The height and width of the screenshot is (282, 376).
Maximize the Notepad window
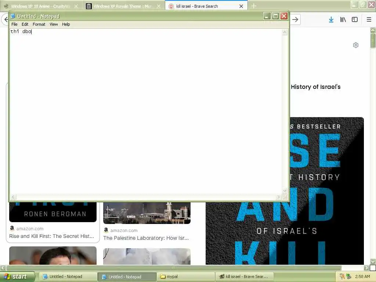275,16
